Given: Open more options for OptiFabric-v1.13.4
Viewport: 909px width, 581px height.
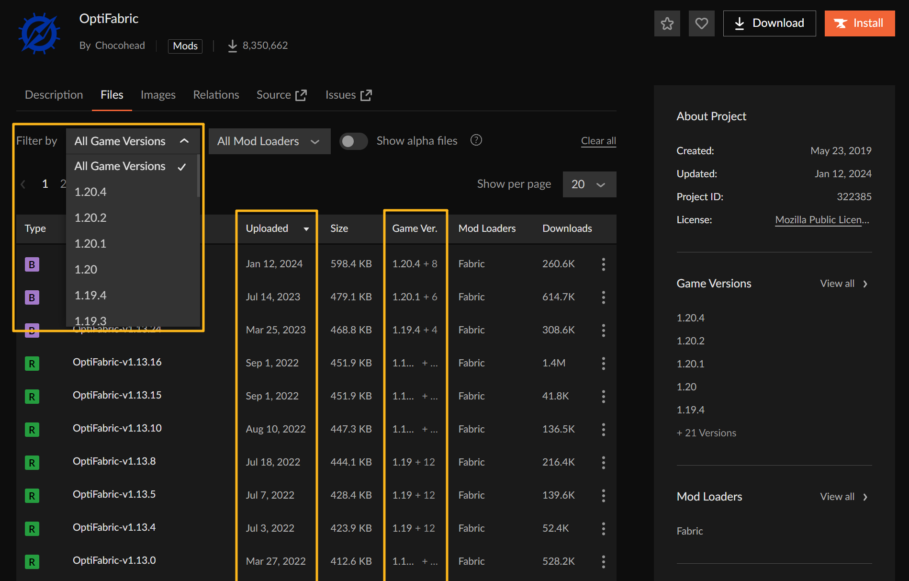Looking at the screenshot, I should tap(604, 529).
